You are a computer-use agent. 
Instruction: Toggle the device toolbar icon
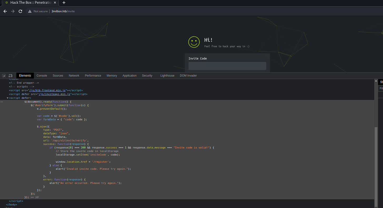click(11, 76)
